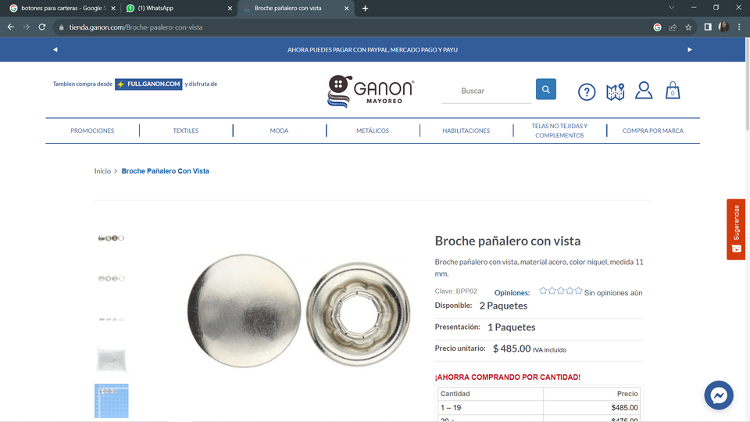Open the Sugerencias side button
Viewport: 750px width, 422px height.
pos(736,229)
